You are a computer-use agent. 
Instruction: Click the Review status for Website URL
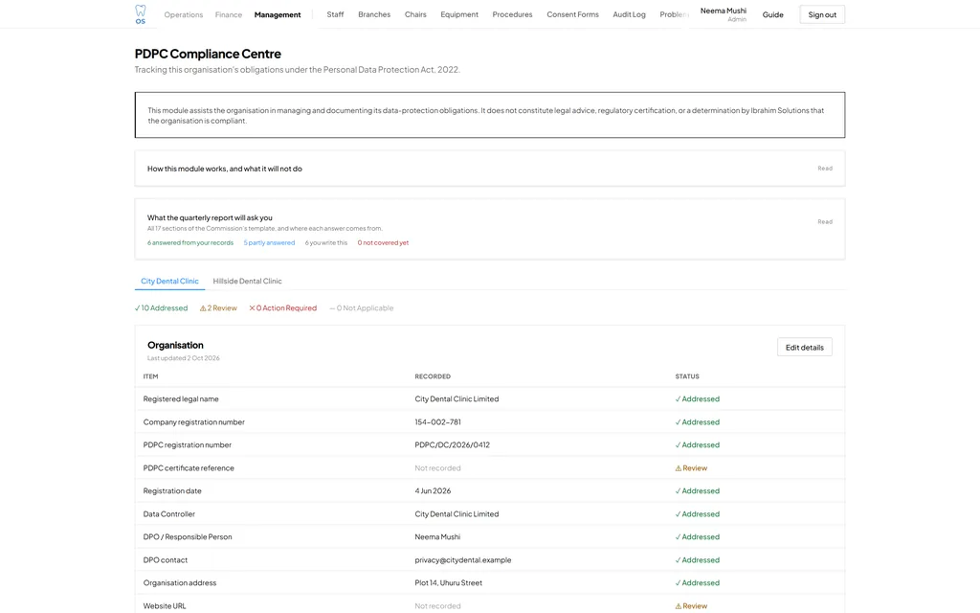[691, 606]
